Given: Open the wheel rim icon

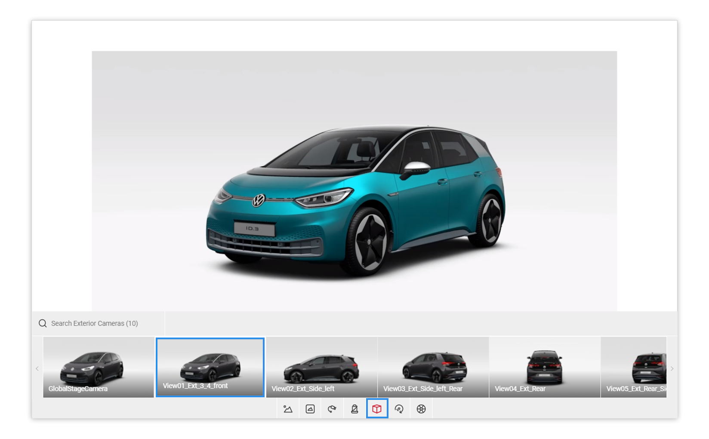Looking at the screenshot, I should [x=421, y=409].
